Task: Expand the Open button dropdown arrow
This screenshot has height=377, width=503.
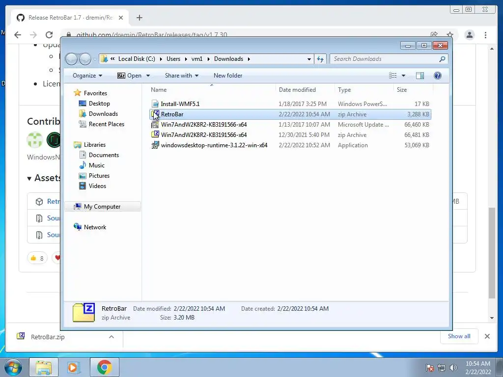Action: pos(148,76)
